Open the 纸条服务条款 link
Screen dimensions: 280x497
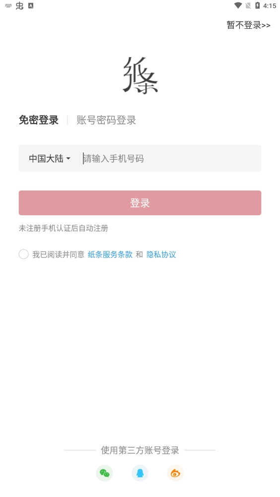(110, 254)
